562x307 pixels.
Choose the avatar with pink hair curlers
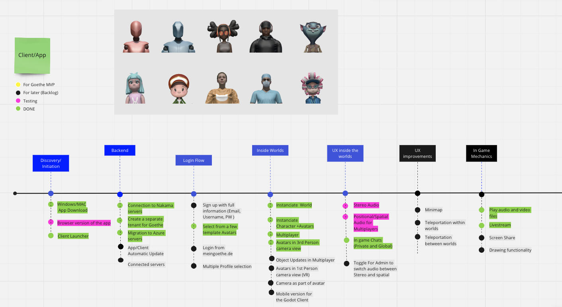311,88
